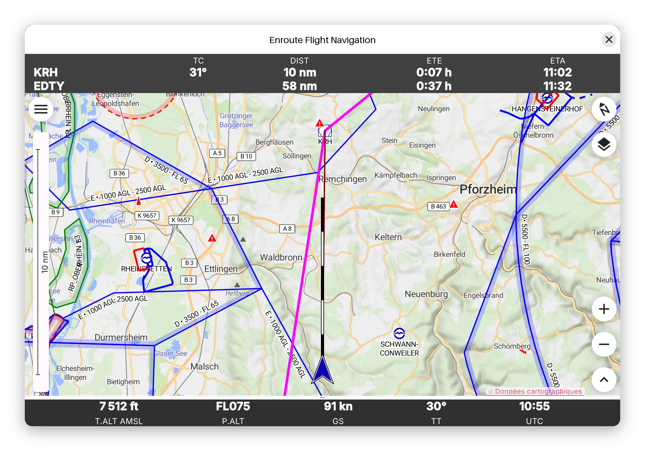Click the 10:55 UTC clock readout
645x451 pixels.
(534, 406)
